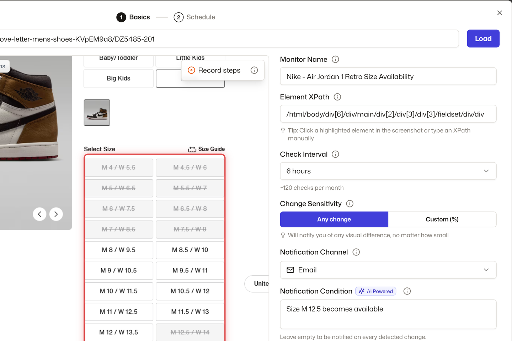Select the shoe colorway thumbnail

[x=97, y=113]
